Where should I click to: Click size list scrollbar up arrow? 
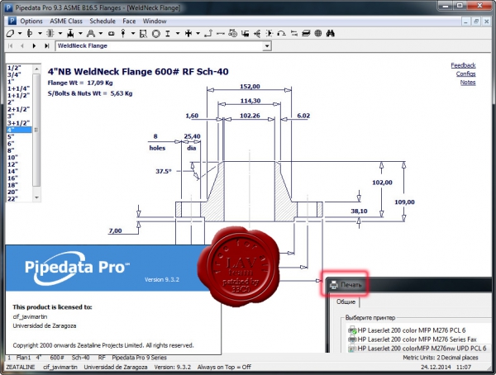36,69
